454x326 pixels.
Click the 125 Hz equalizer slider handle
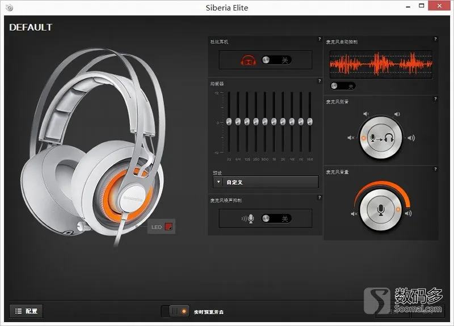coord(247,122)
